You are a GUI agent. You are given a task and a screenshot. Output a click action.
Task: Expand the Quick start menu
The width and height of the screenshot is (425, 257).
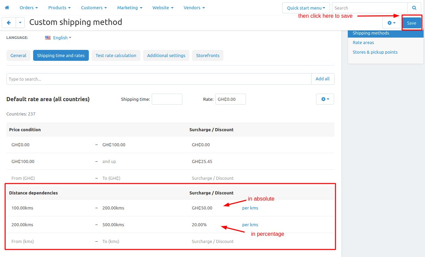[x=306, y=8]
